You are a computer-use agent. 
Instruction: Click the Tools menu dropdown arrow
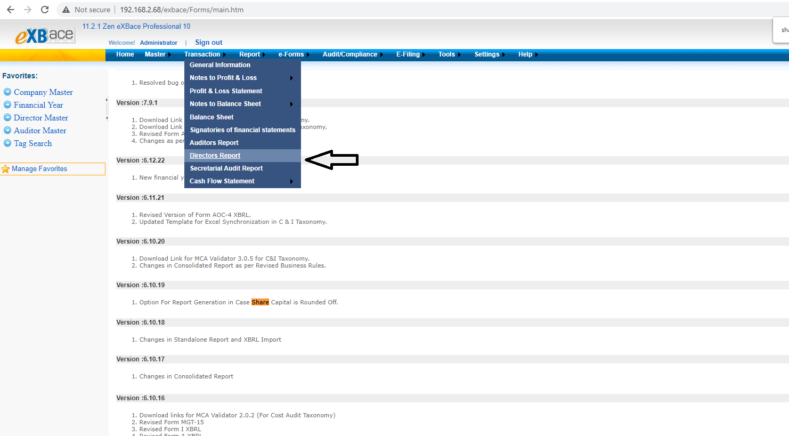(459, 55)
